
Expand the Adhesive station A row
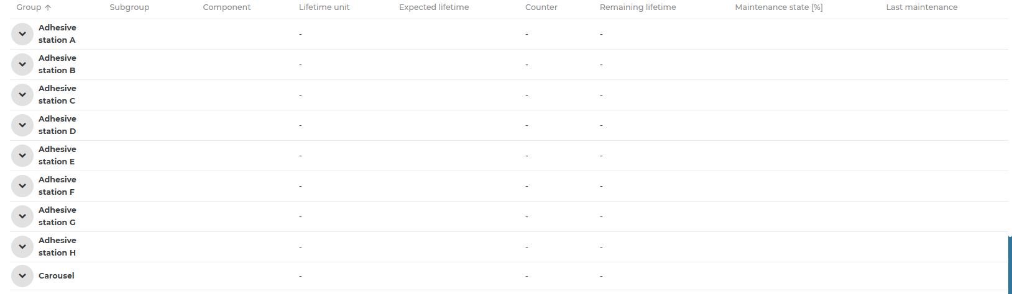pos(22,34)
